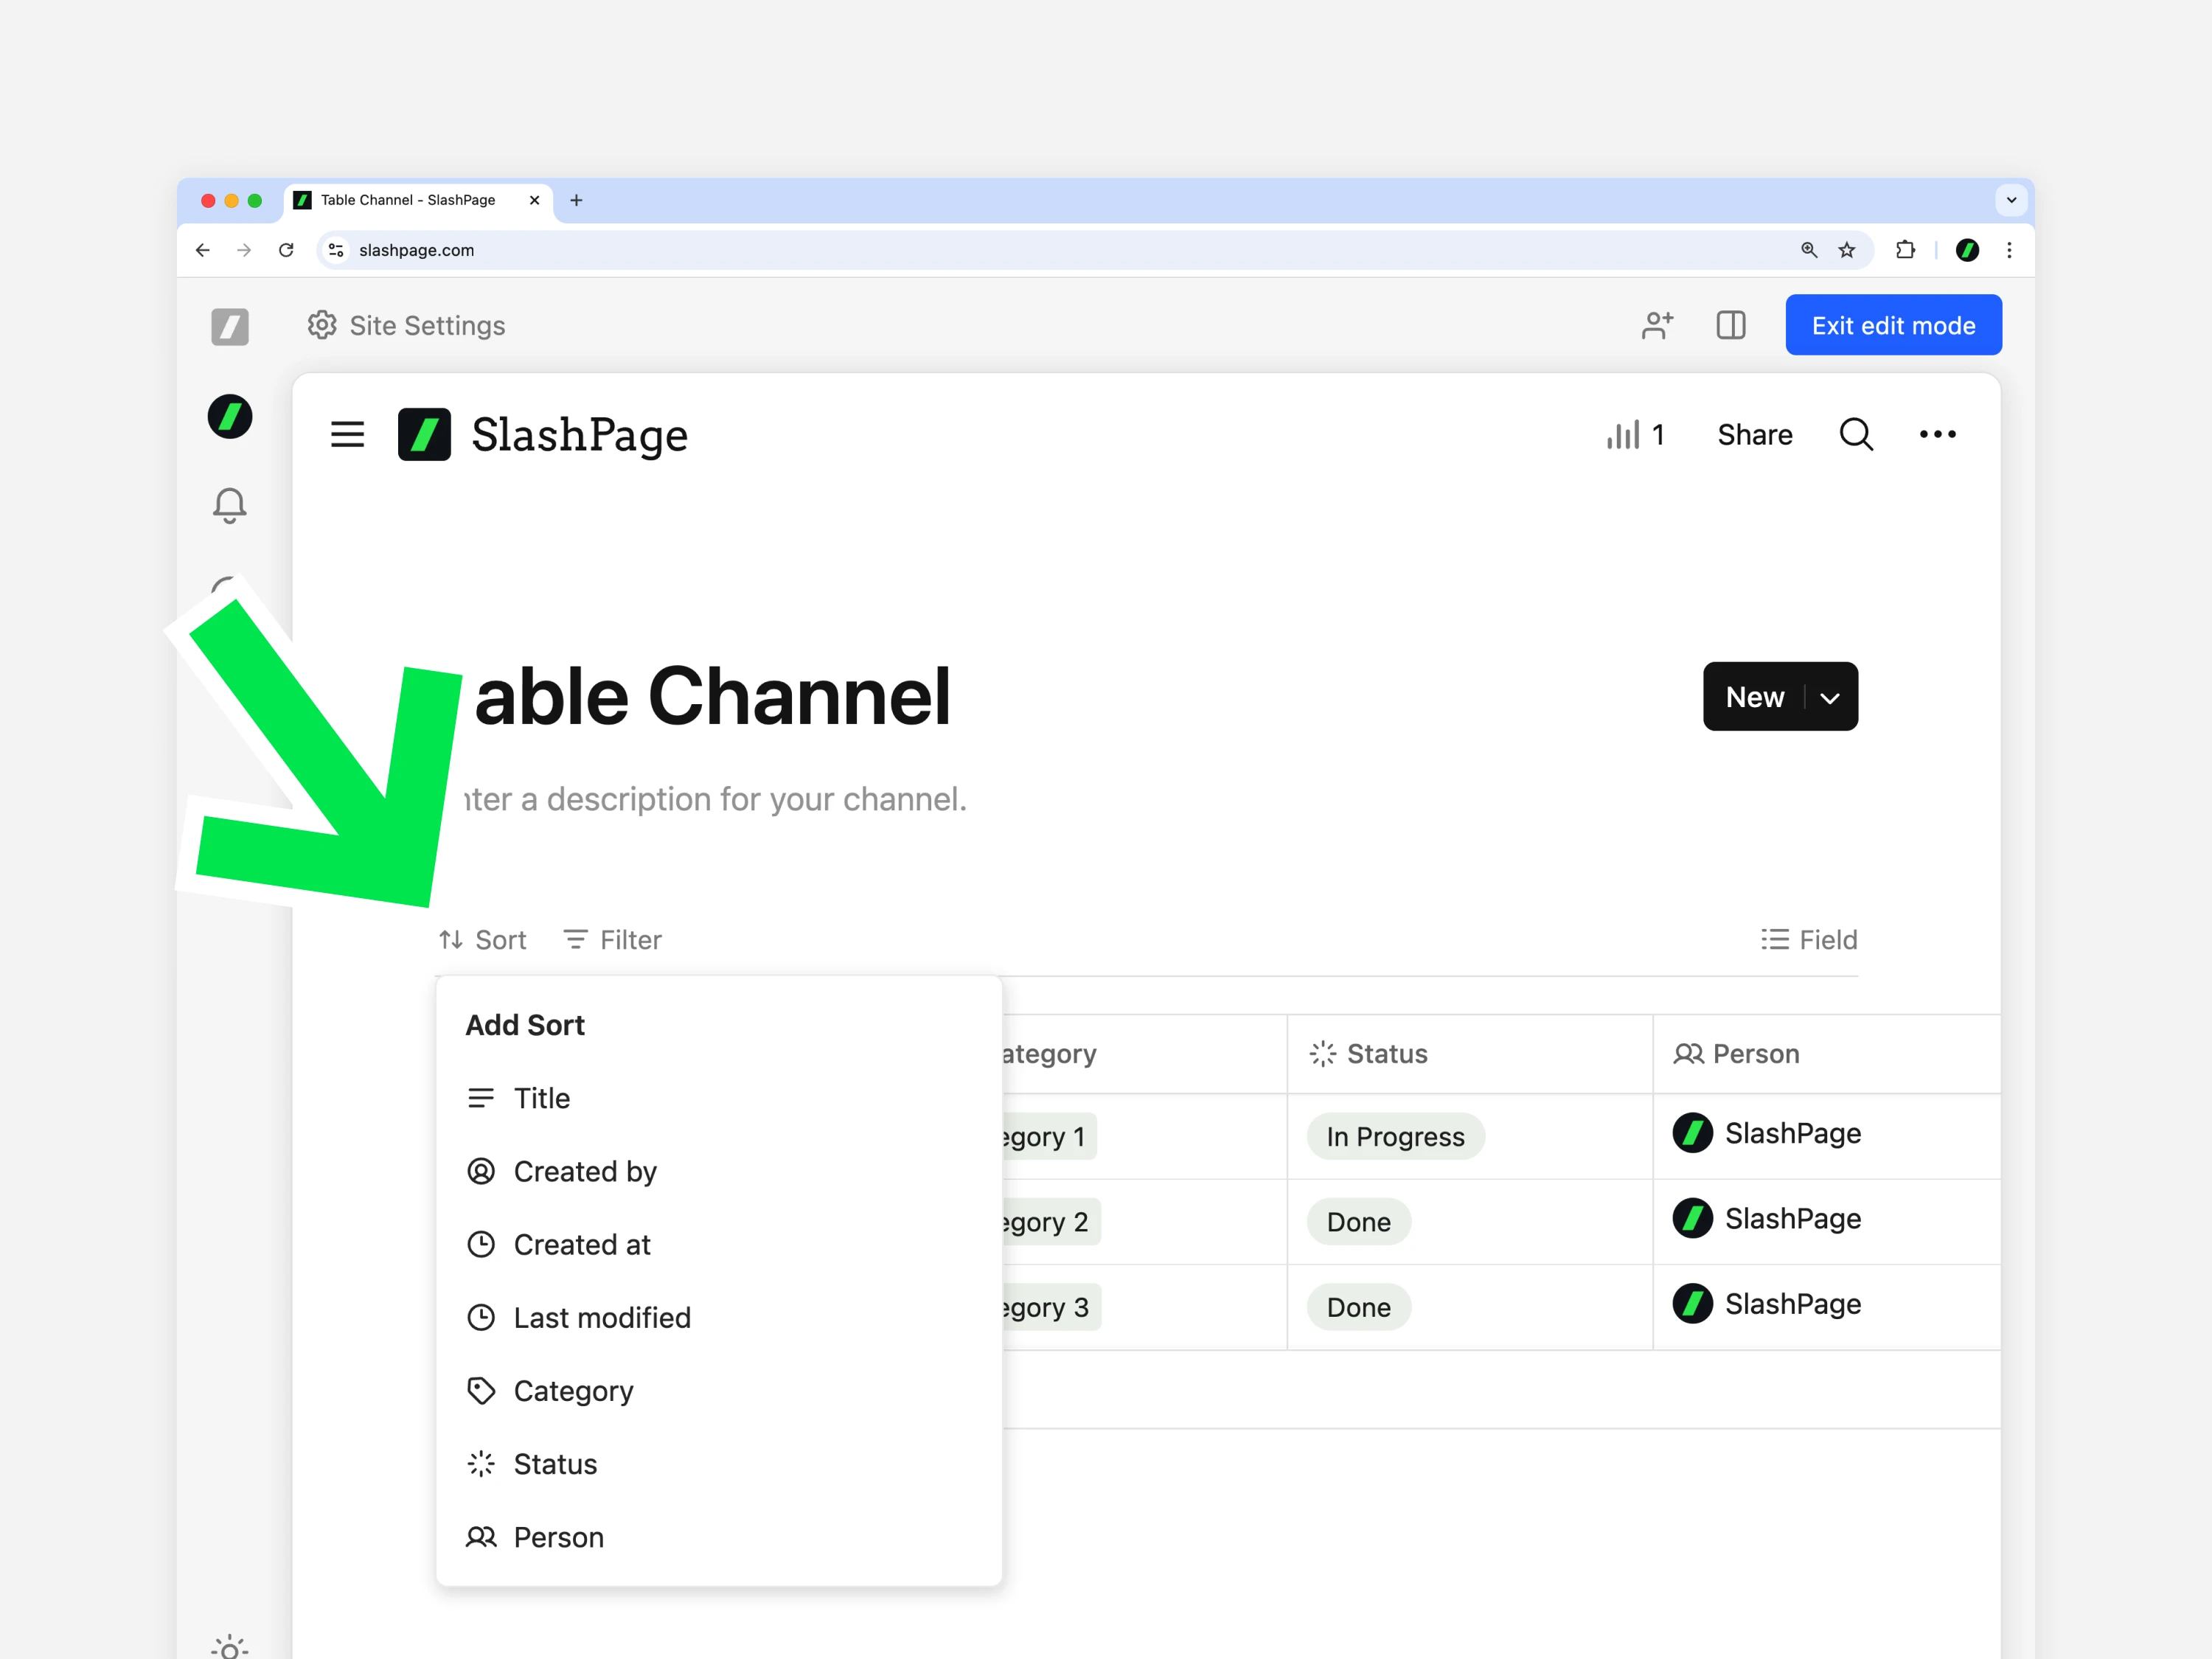Click SlashPage person in first row
2212x1659 pixels.
pos(1767,1133)
